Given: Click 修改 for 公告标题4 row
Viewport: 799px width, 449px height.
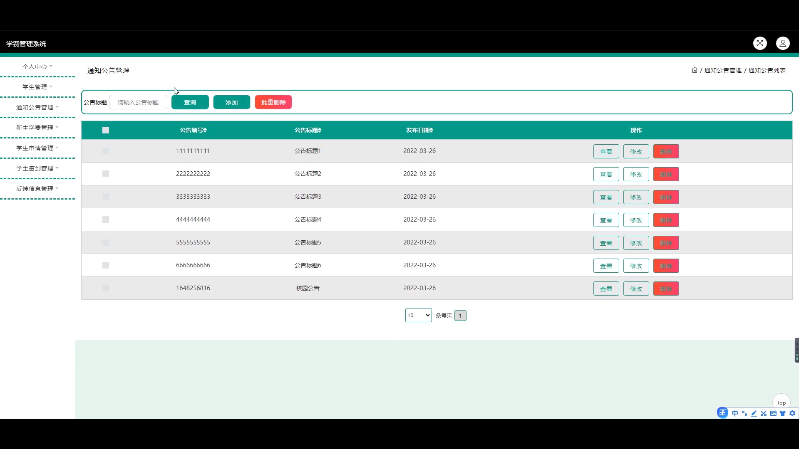Looking at the screenshot, I should 636,220.
